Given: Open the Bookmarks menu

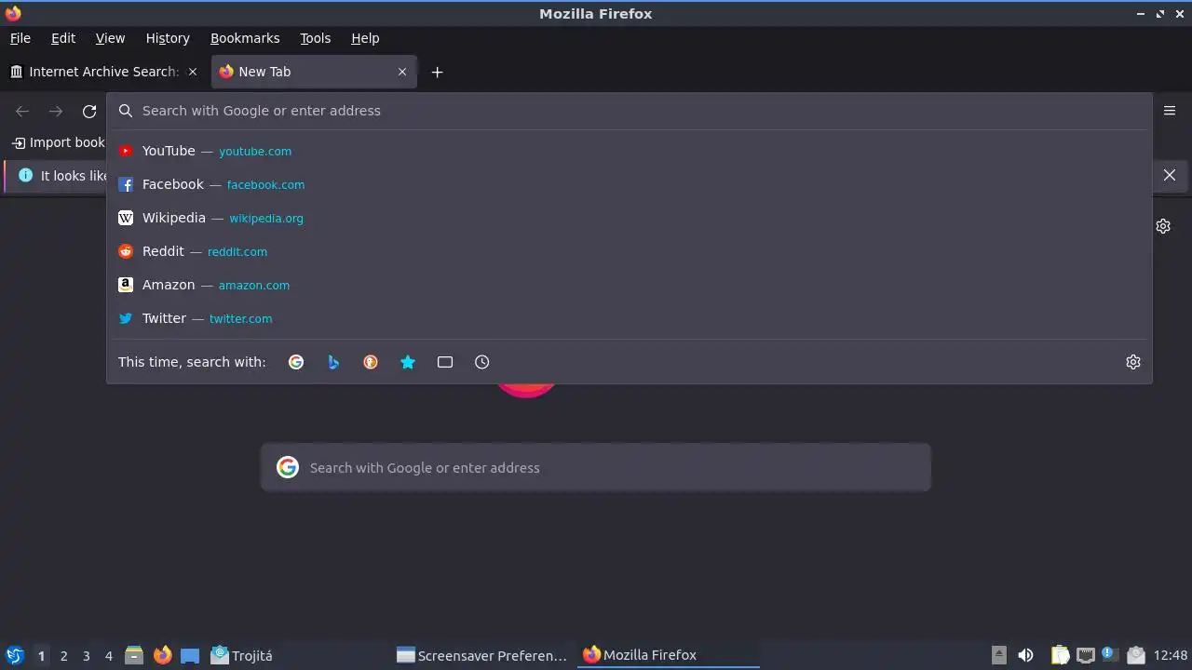Looking at the screenshot, I should 245,38.
